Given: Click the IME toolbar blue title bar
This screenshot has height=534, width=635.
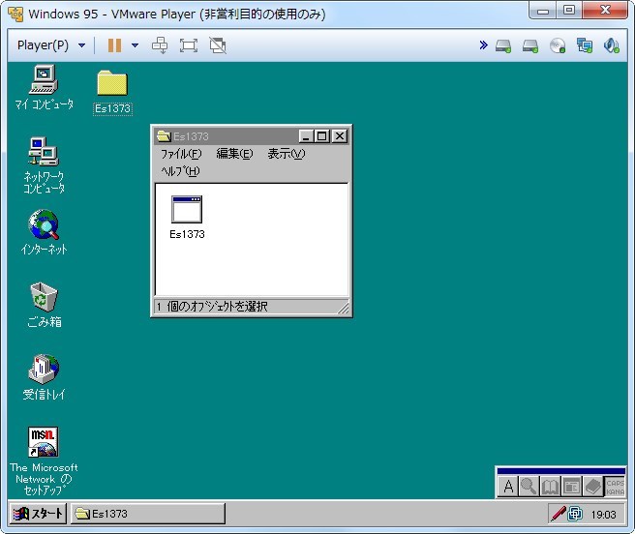Looking at the screenshot, I should pos(560,471).
